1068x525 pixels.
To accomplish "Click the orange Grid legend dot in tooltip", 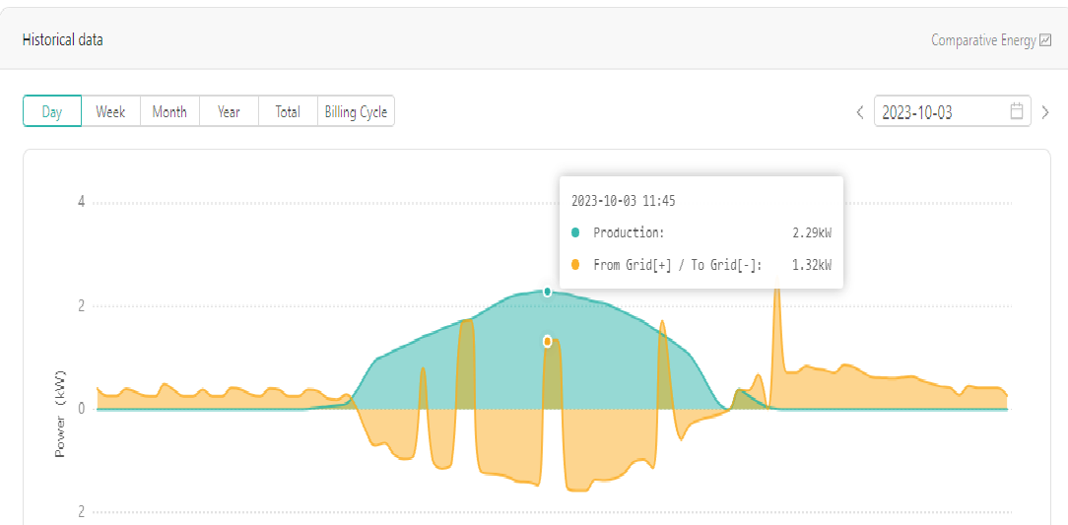I will (x=574, y=265).
